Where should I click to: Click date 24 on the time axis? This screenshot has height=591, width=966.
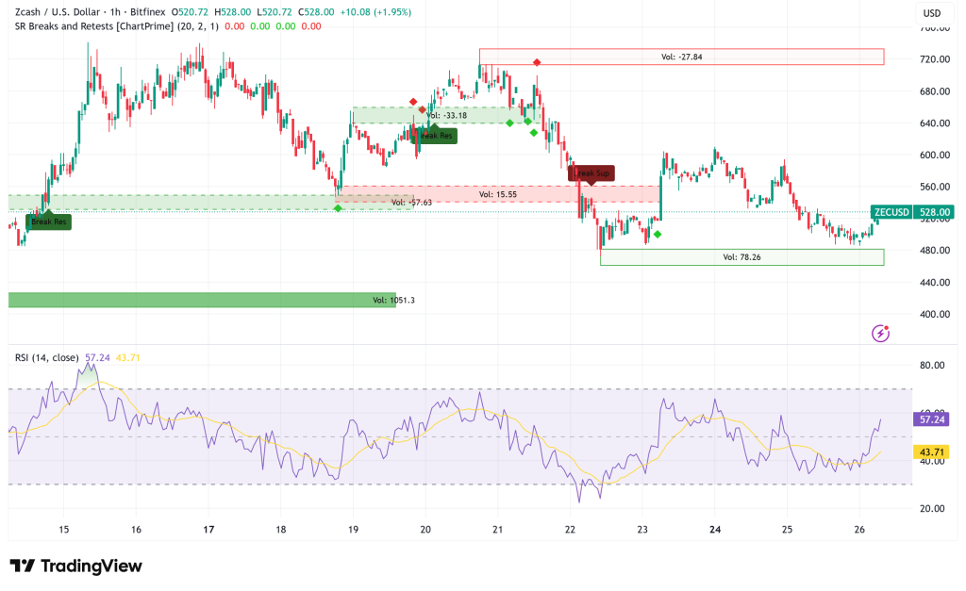pos(715,530)
